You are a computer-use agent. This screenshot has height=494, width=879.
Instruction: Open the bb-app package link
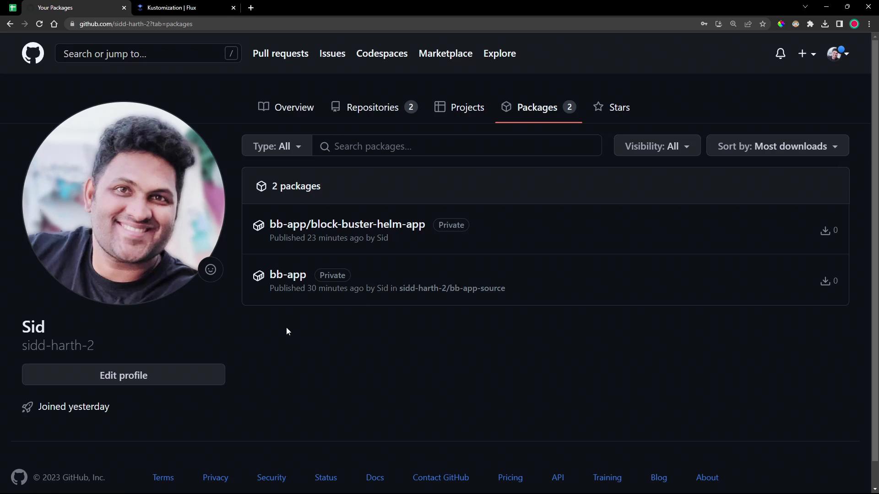pos(288,274)
